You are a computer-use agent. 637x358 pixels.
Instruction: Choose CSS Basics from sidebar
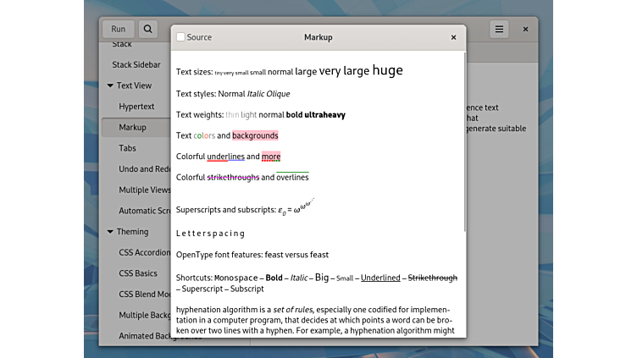point(138,273)
